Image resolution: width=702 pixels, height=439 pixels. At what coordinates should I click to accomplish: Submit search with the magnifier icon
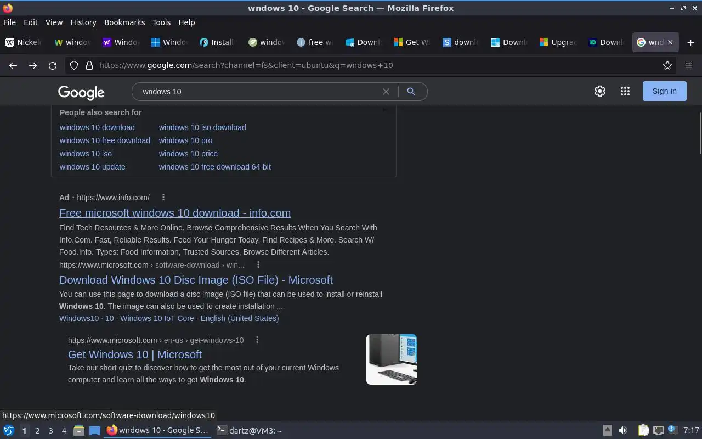point(411,92)
